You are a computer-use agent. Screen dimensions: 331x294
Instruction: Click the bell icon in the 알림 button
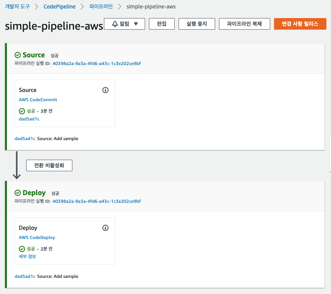tap(115, 24)
